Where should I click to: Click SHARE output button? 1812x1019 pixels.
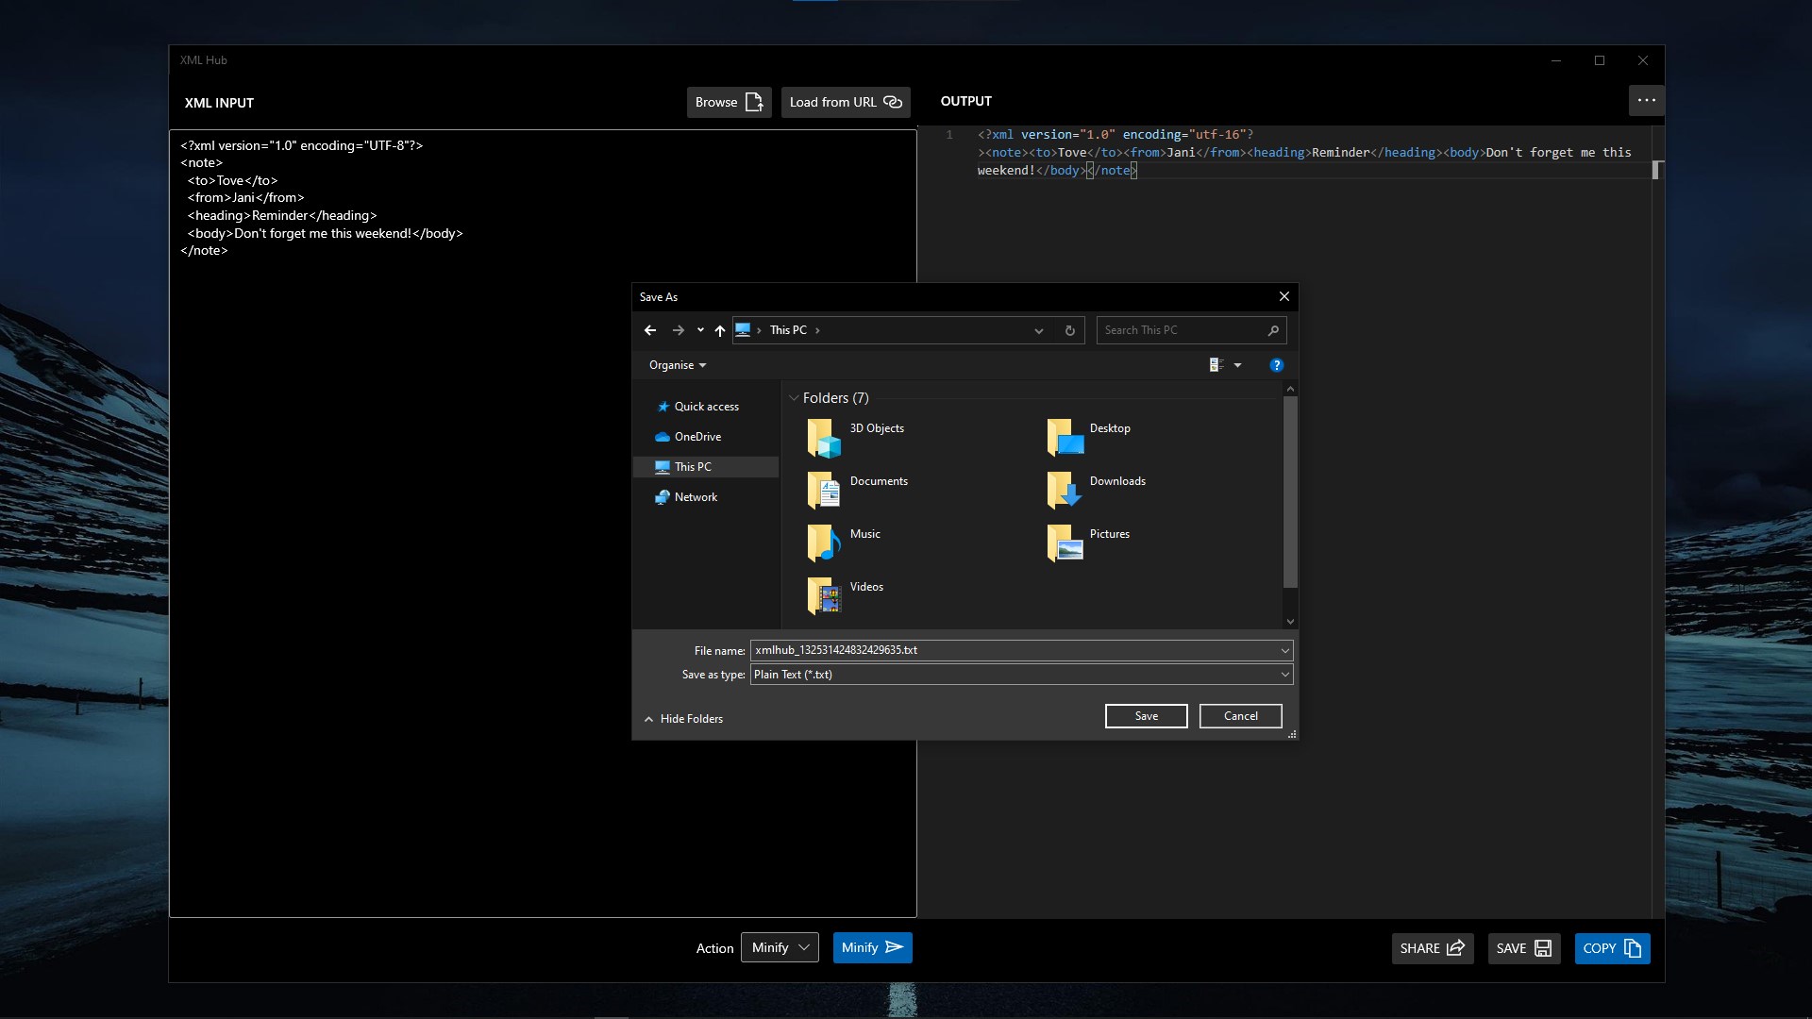pos(1432,948)
